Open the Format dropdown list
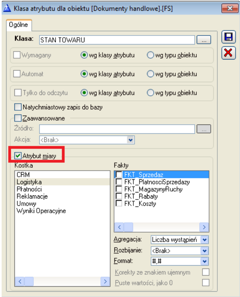The image size is (240, 297). tap(205, 261)
